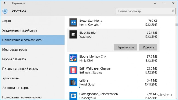Click the Black Reader app icon
This screenshot has width=178, height=100.
(73, 35)
